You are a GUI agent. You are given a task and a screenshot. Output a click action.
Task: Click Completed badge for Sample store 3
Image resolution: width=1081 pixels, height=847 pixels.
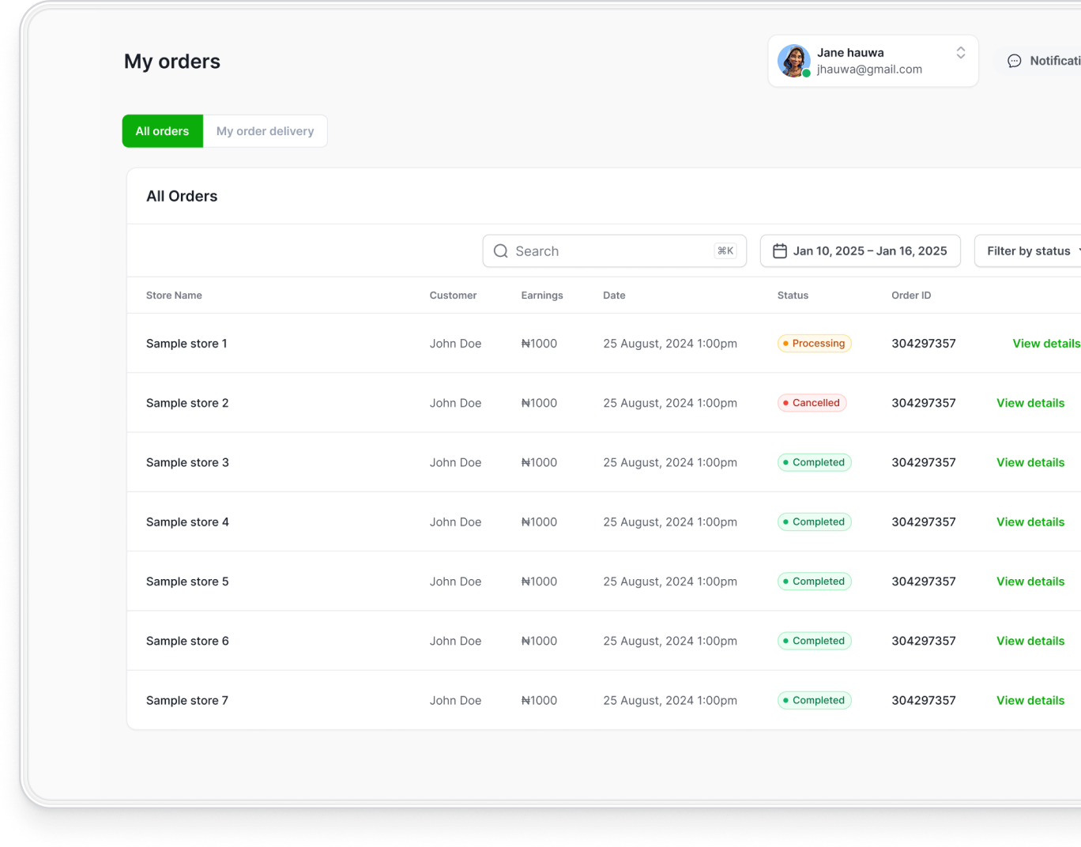814,462
